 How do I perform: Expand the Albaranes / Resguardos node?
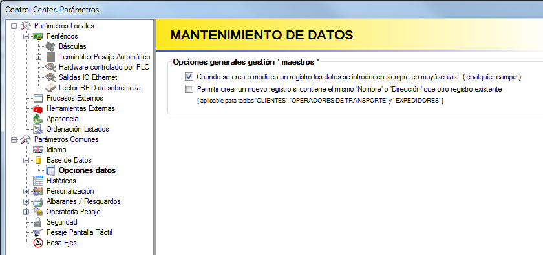26,201
